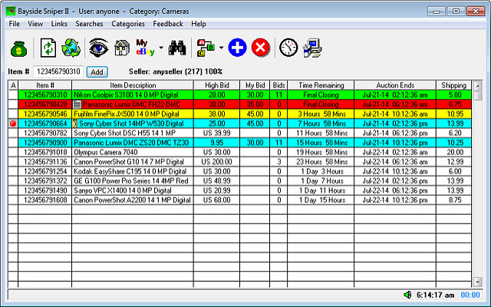Click Jul-22-14 10:12:36 pm auction end
The image size is (491, 307).
[395, 200]
